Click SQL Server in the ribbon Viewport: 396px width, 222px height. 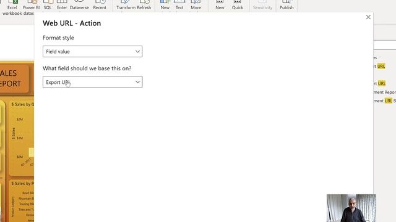pos(48,6)
